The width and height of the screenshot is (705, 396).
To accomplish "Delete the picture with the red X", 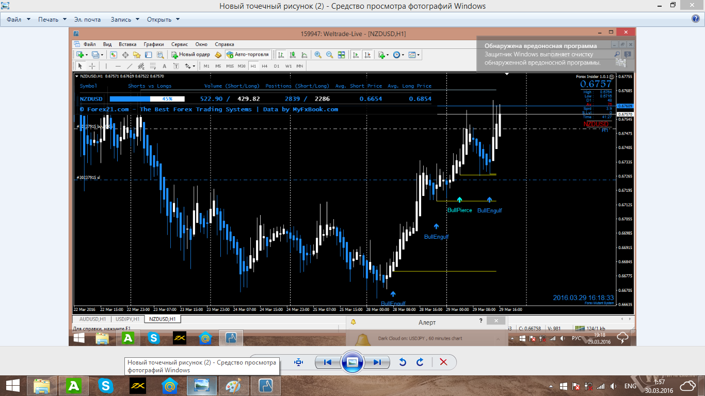I will point(443,362).
